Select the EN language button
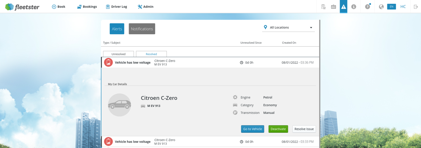 coord(391,7)
